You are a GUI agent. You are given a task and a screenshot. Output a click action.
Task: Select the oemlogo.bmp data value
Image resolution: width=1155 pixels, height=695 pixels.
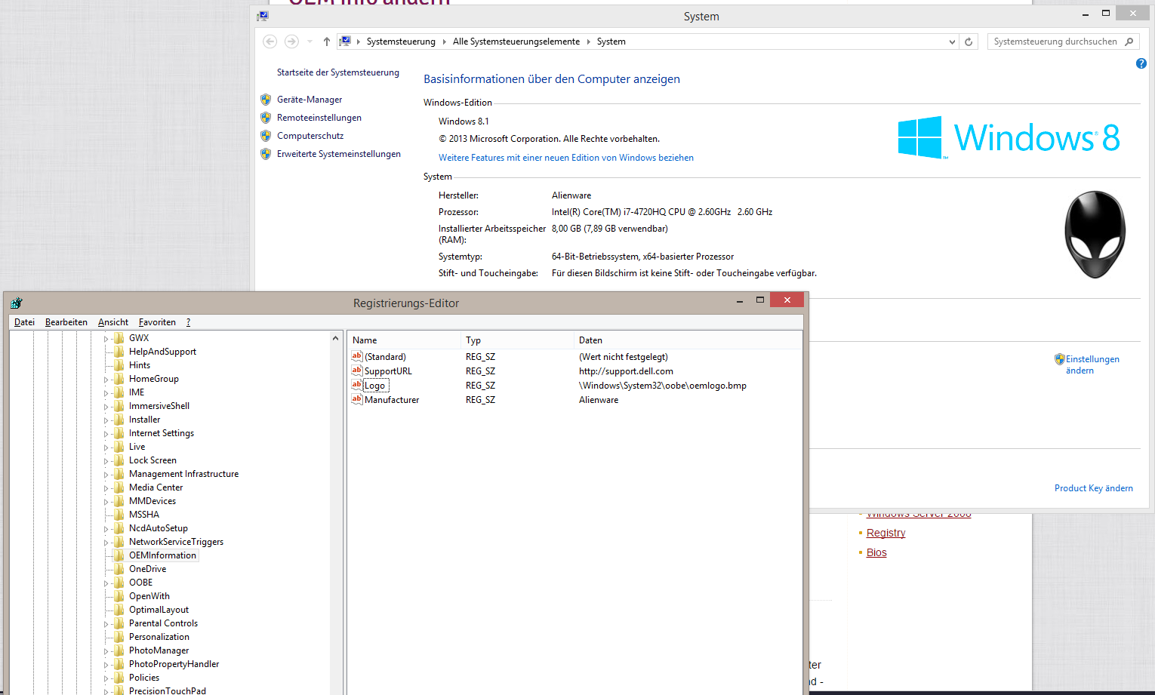663,386
